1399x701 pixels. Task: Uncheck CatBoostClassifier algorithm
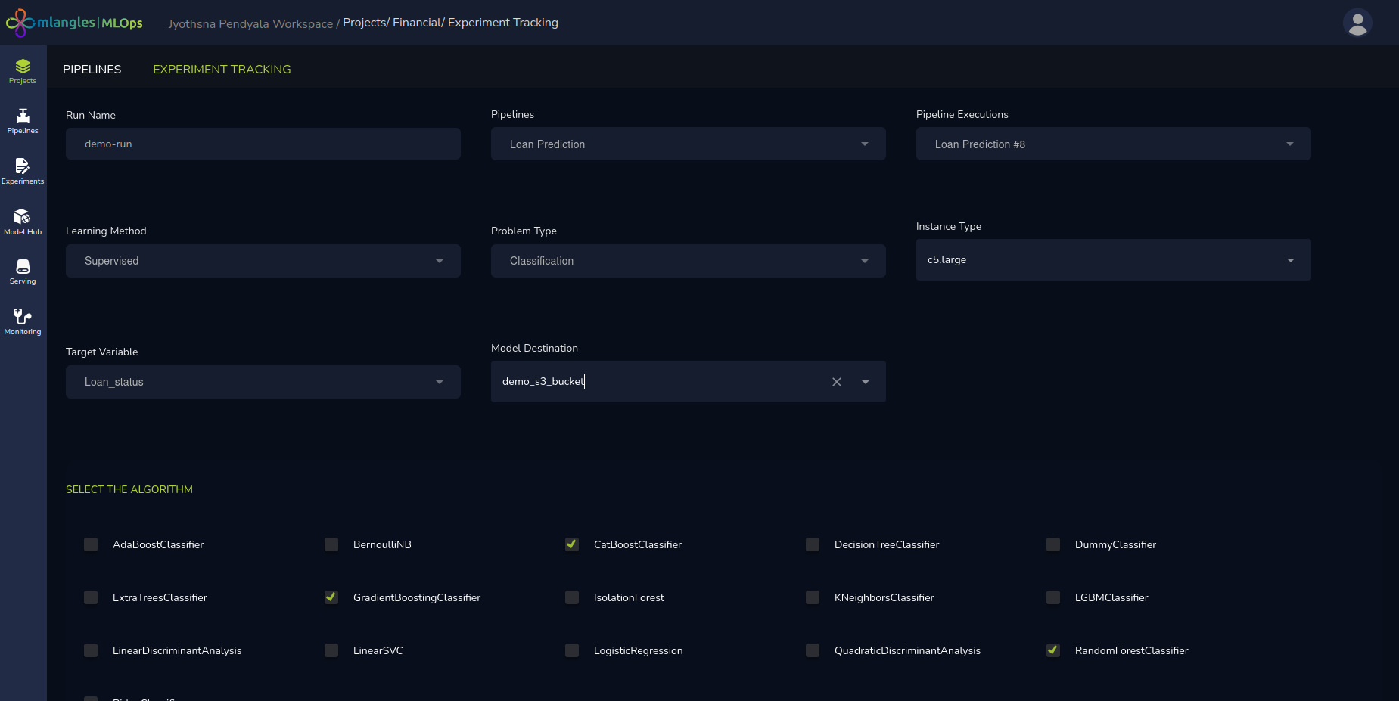pyautogui.click(x=572, y=544)
